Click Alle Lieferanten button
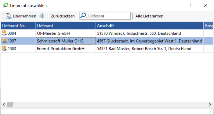The height and width of the screenshot is (115, 214). (149, 16)
